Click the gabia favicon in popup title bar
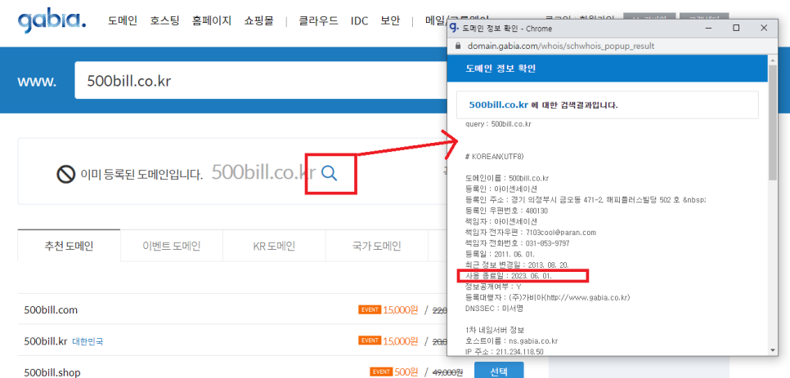790x378 pixels. tap(455, 28)
